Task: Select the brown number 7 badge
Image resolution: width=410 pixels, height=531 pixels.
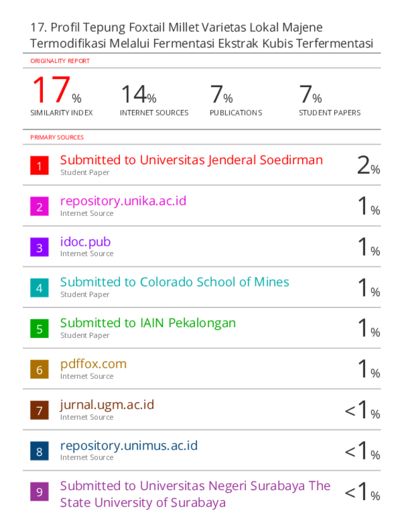Action: pyautogui.click(x=39, y=410)
